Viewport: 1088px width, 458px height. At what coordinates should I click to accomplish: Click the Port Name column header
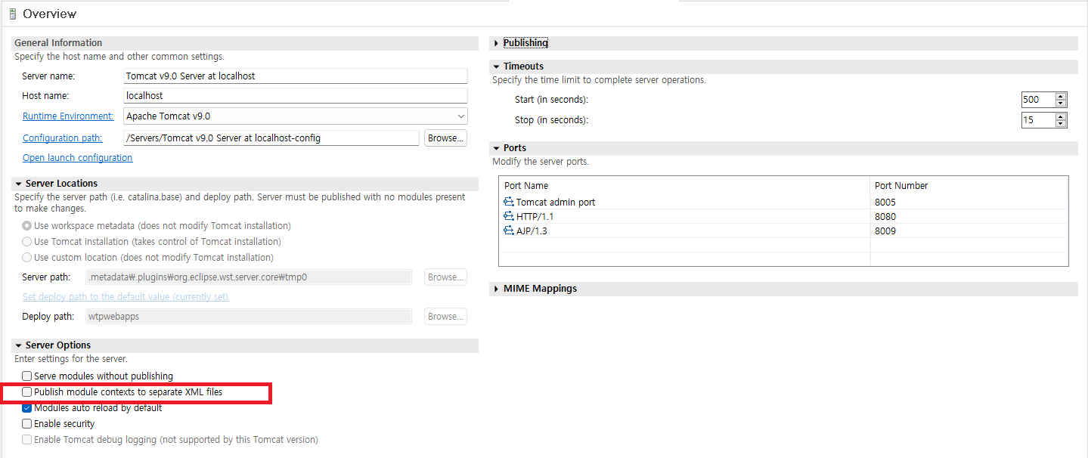[x=526, y=185]
